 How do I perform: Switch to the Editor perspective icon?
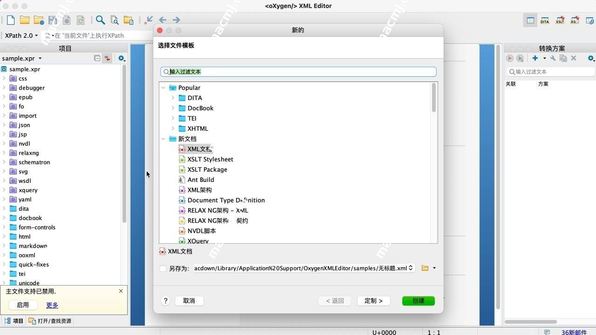(530, 20)
